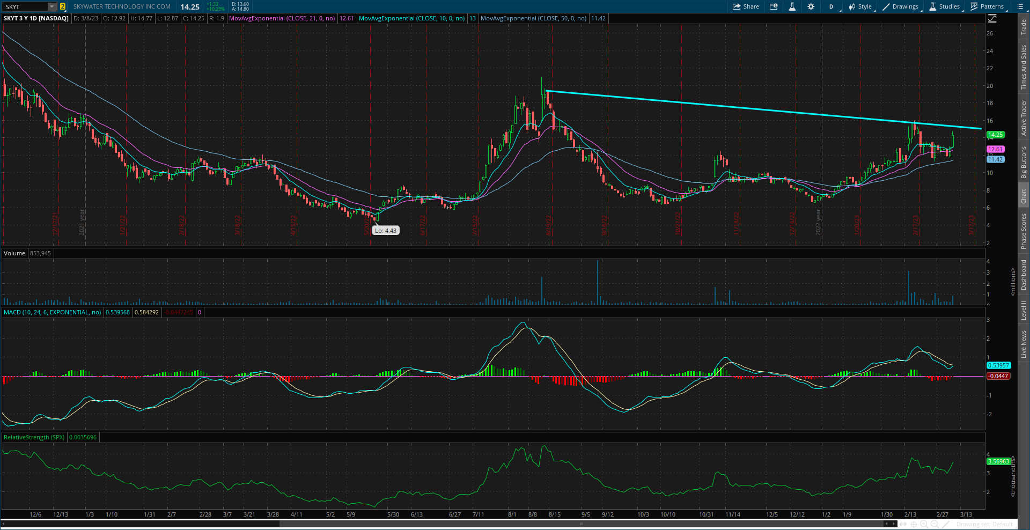Open the Dashboard side tab
The height and width of the screenshot is (530, 1030).
click(x=1024, y=275)
